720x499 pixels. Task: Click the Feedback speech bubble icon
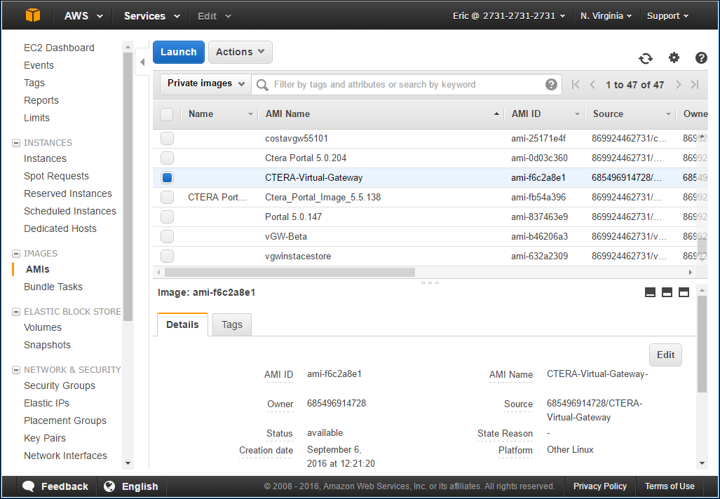pos(29,486)
